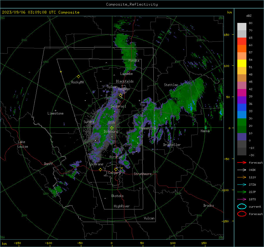Select the Lacombe city label
Image resolution: width=264 pixels, height=247 pixels.
coord(126,74)
